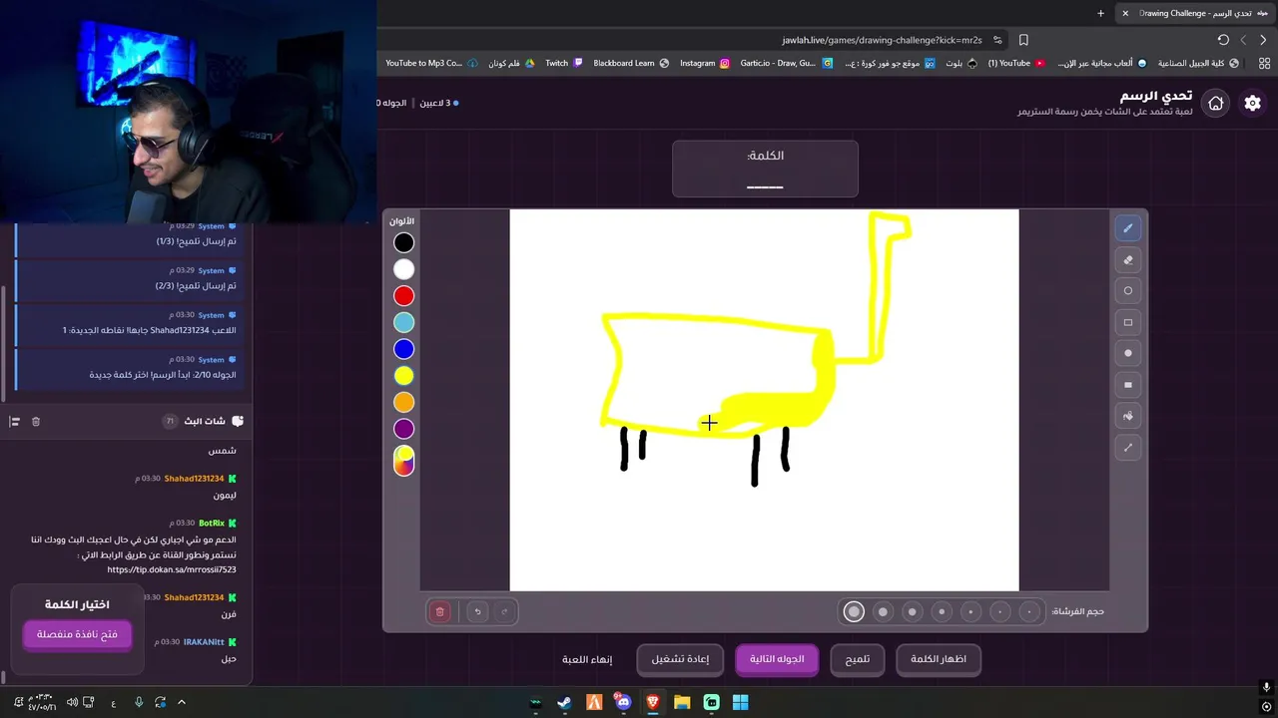
Task: Pick the black color swatch
Action: click(x=403, y=242)
